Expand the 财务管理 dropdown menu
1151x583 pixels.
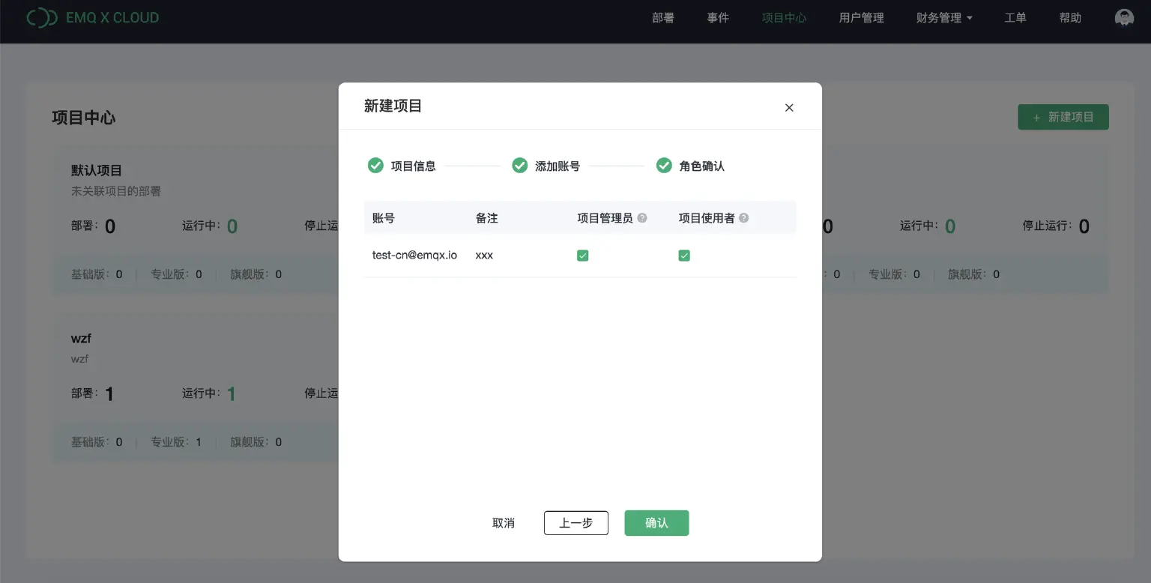(943, 17)
